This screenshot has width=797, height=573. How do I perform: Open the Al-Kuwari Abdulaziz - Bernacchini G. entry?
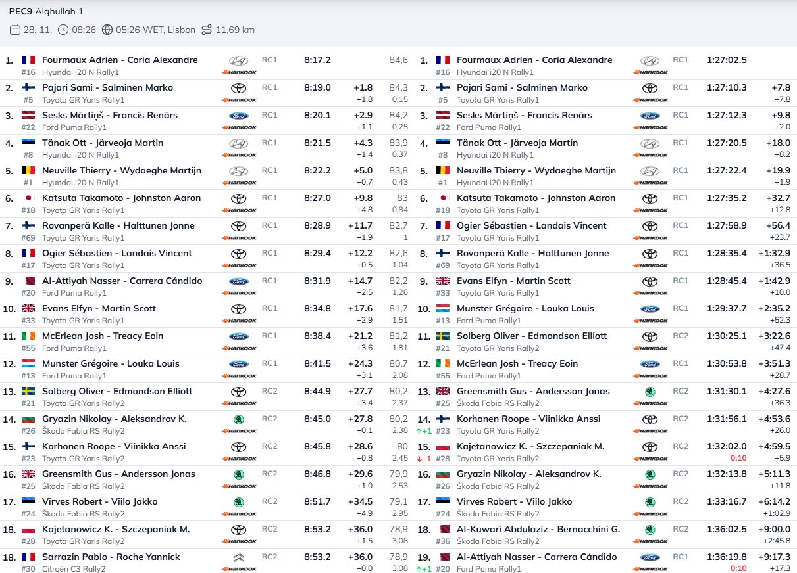[538, 529]
